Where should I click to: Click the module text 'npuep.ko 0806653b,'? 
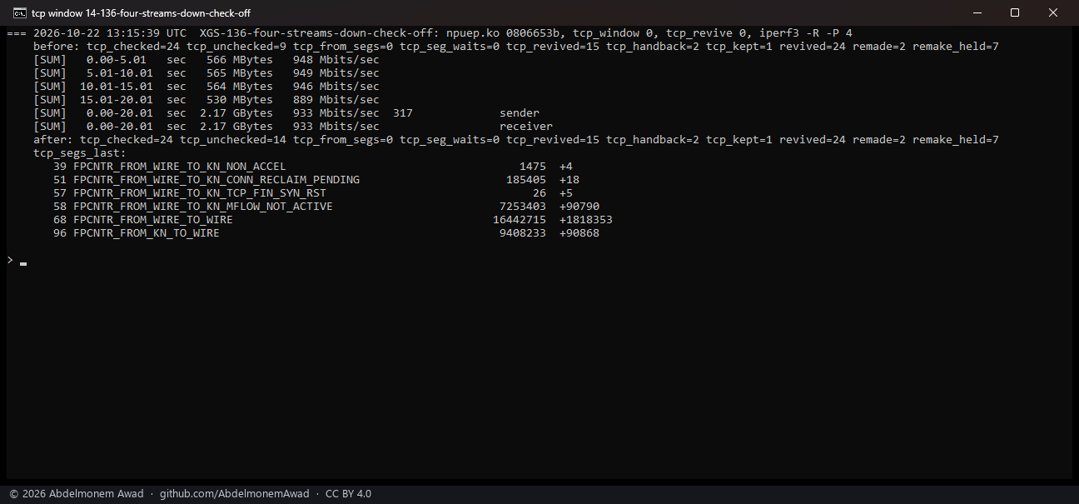coord(506,33)
